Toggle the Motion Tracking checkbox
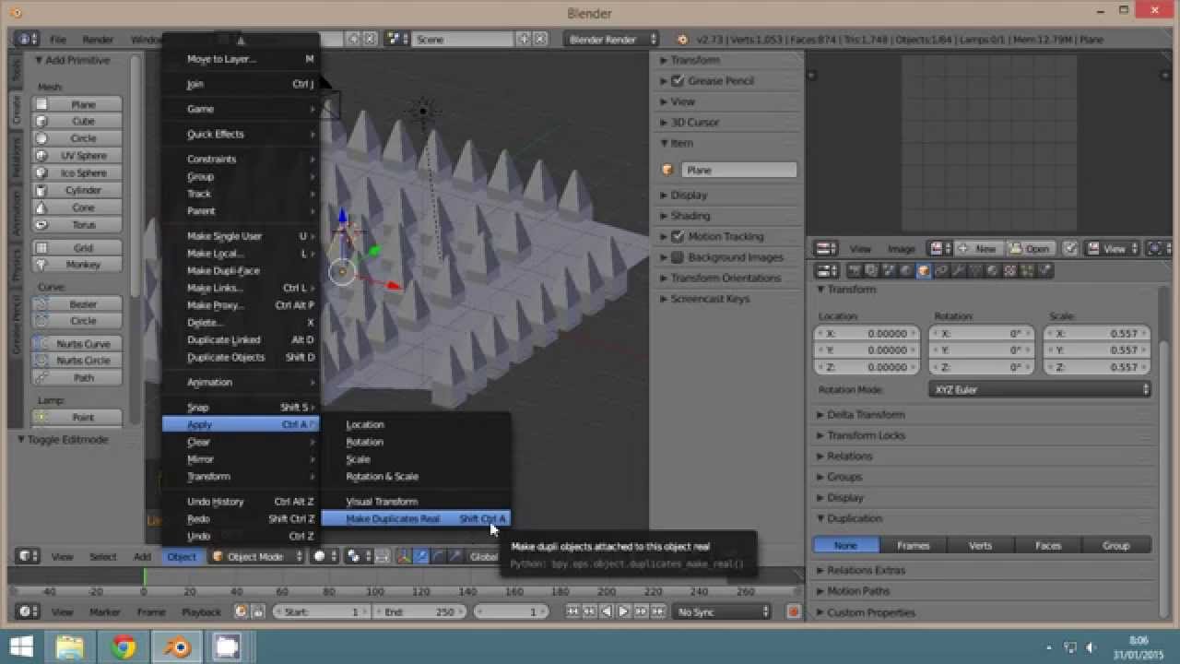This screenshot has height=664, width=1180. [678, 236]
